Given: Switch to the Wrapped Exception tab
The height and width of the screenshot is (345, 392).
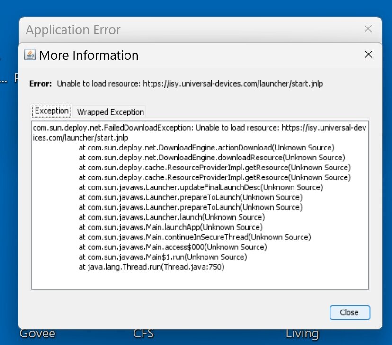Looking at the screenshot, I should click(x=110, y=112).
